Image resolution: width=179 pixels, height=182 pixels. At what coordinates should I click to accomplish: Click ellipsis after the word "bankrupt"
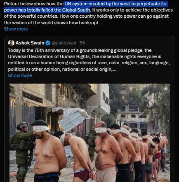tap(100, 23)
